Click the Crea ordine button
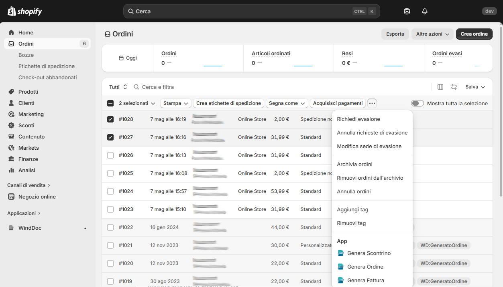This screenshot has width=503, height=287. coord(474,34)
